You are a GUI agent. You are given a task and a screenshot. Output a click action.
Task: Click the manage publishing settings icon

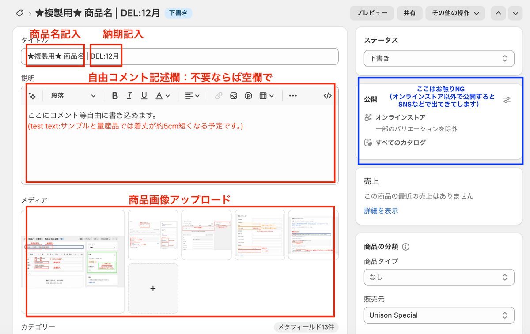click(x=507, y=100)
